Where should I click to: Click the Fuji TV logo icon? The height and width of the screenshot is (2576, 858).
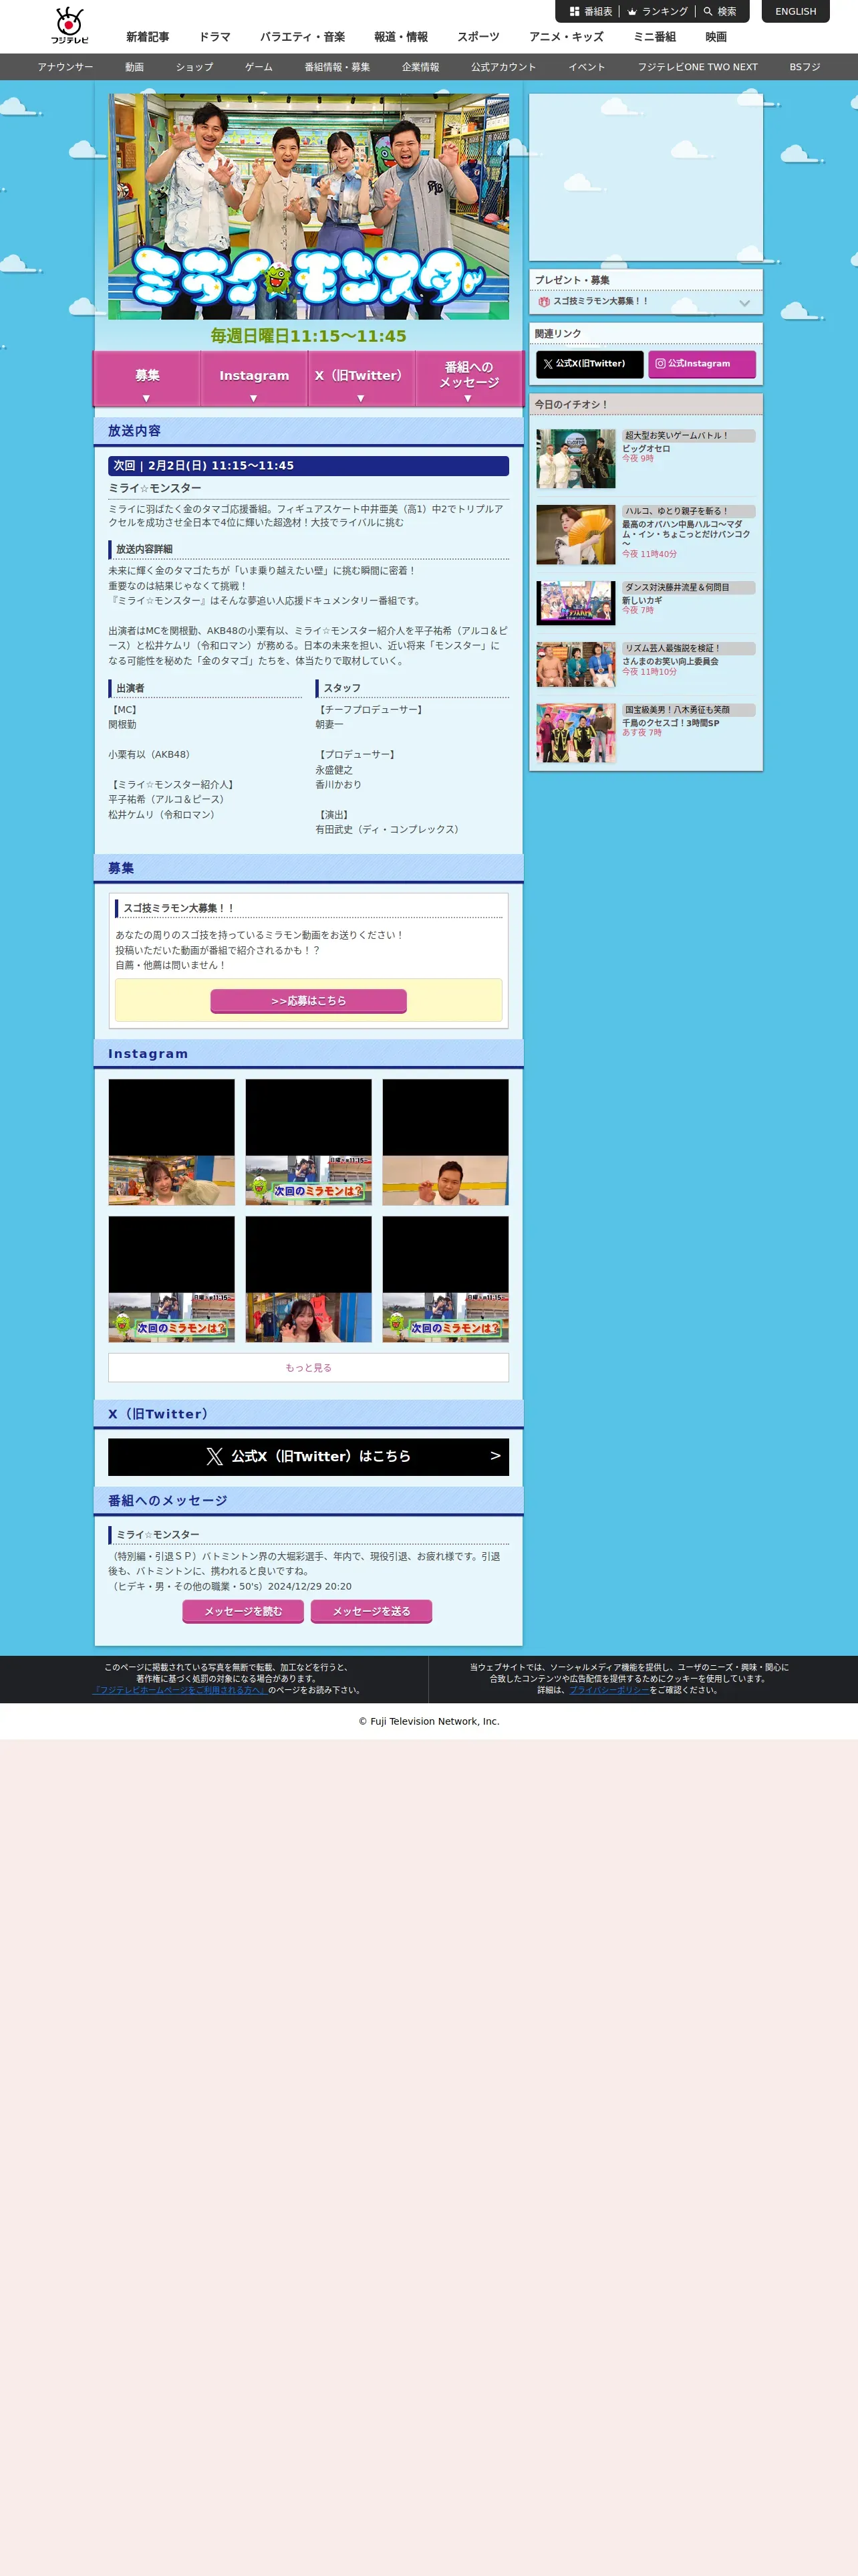70,25
